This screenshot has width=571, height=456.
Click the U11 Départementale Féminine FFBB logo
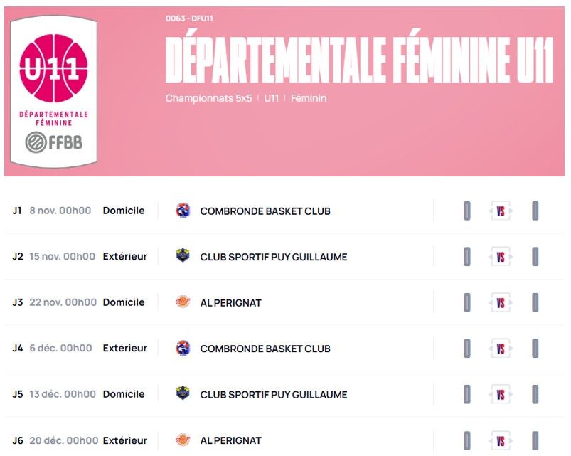click(x=53, y=92)
